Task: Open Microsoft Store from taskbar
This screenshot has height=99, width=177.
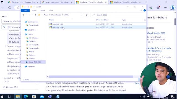Action: click(x=34, y=97)
